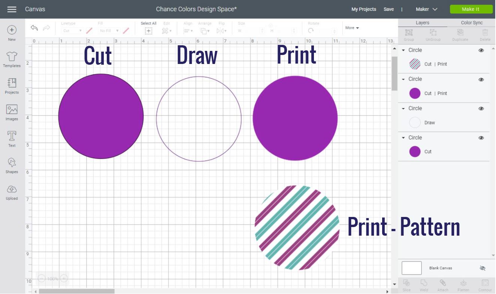The image size is (496, 294).
Task: Toggle the Blank Canvas visibility eye
Action: pyautogui.click(x=482, y=268)
